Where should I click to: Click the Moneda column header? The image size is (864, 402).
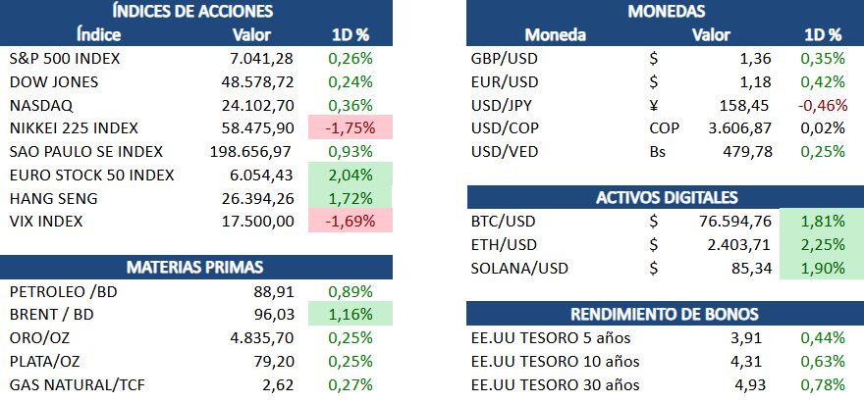[x=555, y=35]
